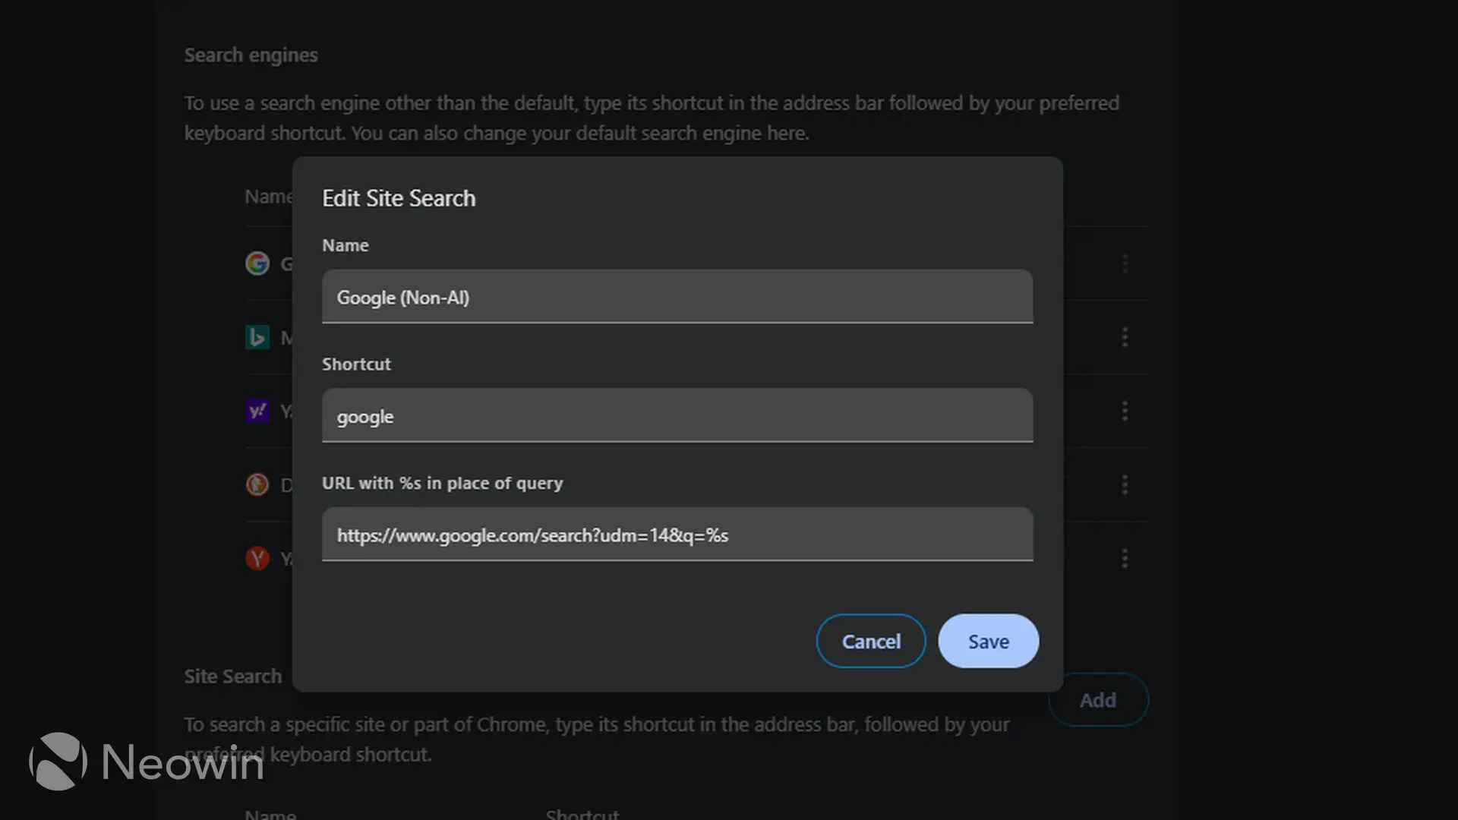This screenshot has height=820, width=1458.
Task: Click the Yandex search engine icon
Action: click(257, 558)
